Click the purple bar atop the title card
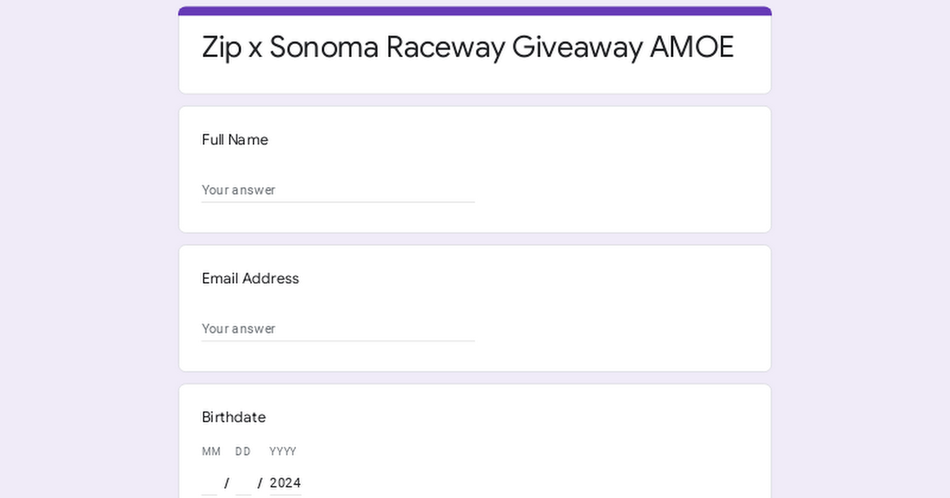Viewport: 950px width, 498px height. point(475,11)
